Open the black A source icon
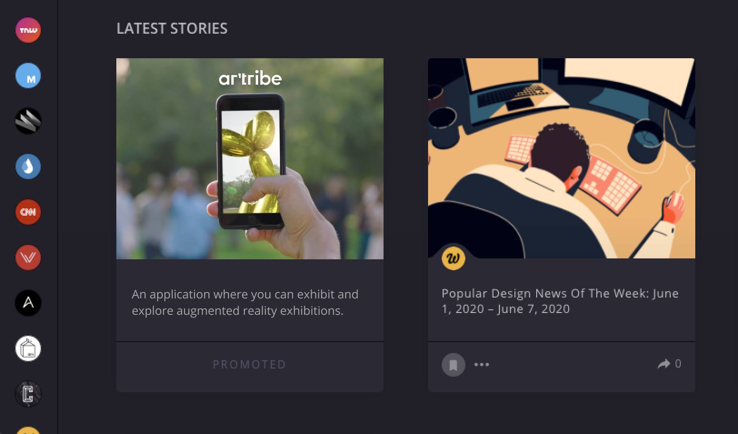The height and width of the screenshot is (434, 738). click(x=28, y=303)
